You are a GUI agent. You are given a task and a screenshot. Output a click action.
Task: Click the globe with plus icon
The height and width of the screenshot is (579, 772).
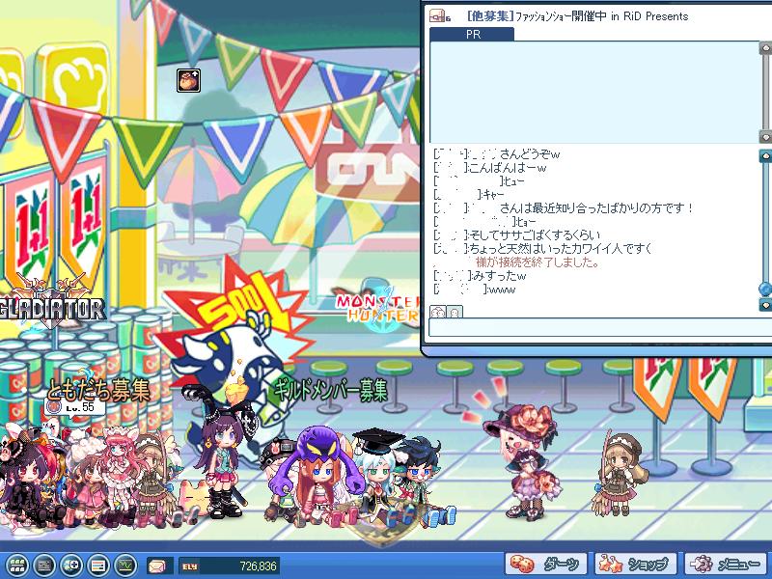coord(71,565)
